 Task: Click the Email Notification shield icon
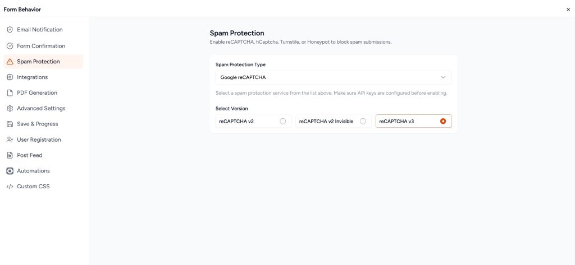pyautogui.click(x=10, y=30)
